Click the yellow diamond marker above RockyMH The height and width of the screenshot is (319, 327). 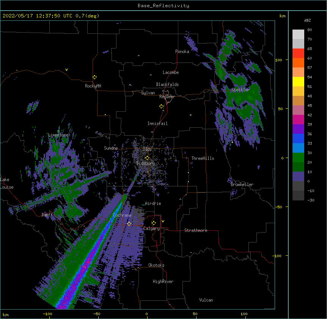click(x=95, y=77)
